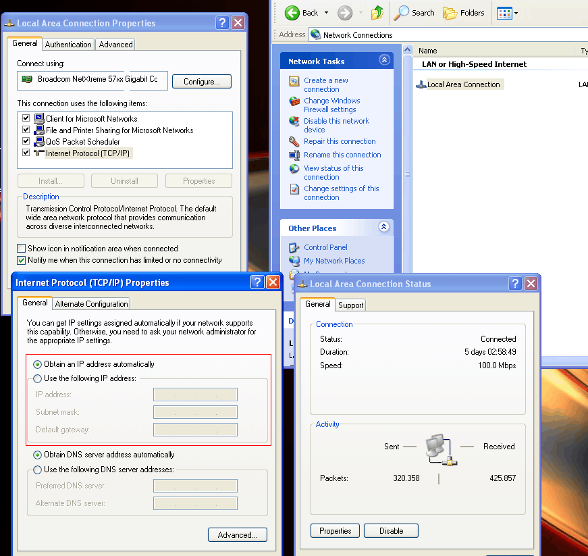Click the Forward arrow icon in Explorer toolbar

coord(344,13)
